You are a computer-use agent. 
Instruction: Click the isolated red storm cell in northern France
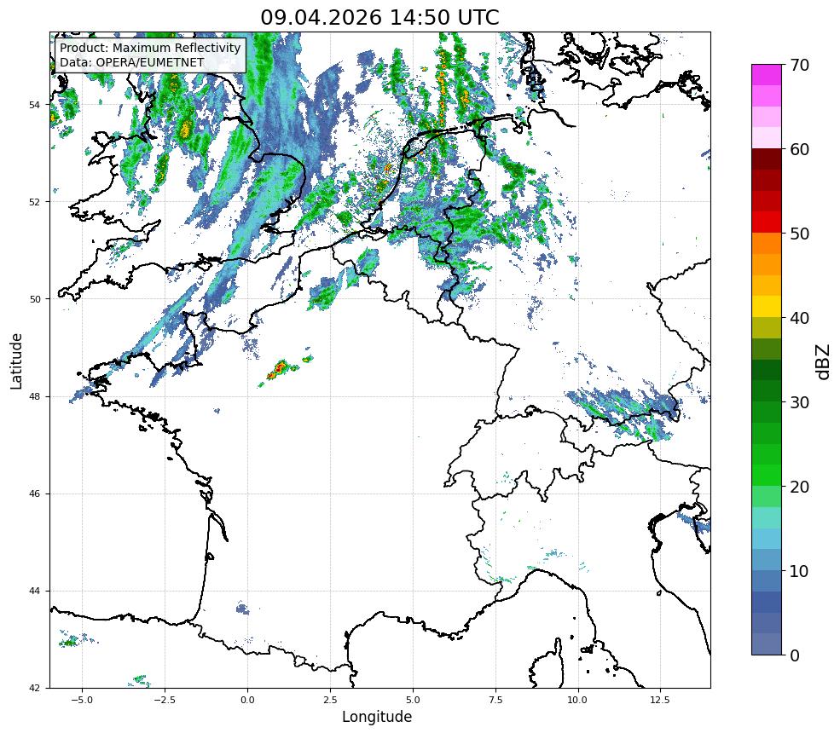279,369
